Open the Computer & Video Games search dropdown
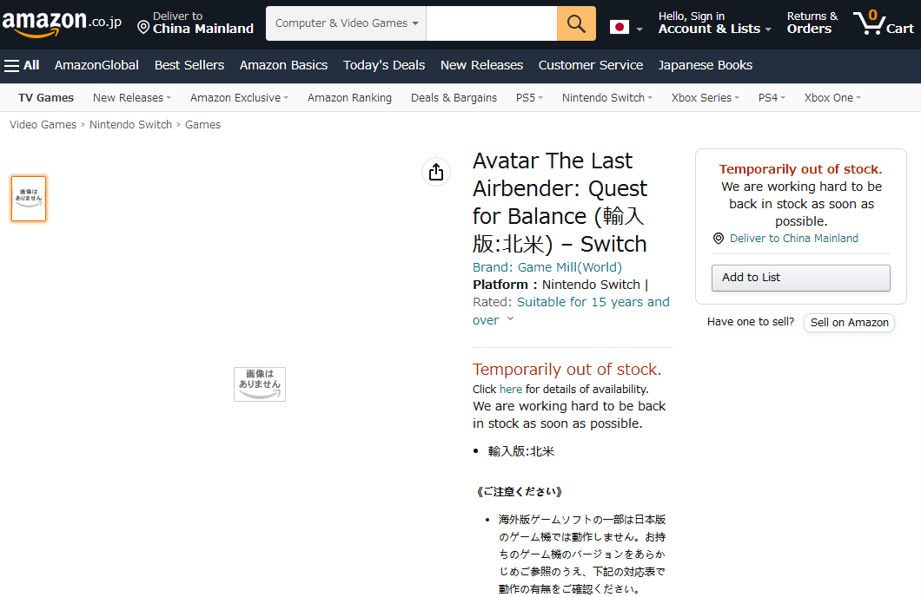921x597 pixels. point(347,23)
